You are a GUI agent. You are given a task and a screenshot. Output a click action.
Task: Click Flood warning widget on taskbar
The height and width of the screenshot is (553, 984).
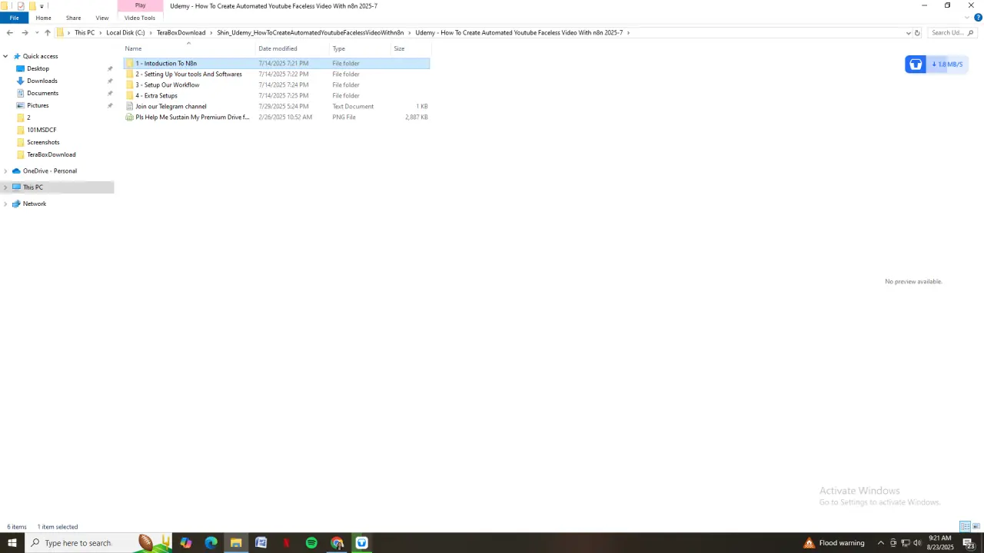(x=834, y=543)
